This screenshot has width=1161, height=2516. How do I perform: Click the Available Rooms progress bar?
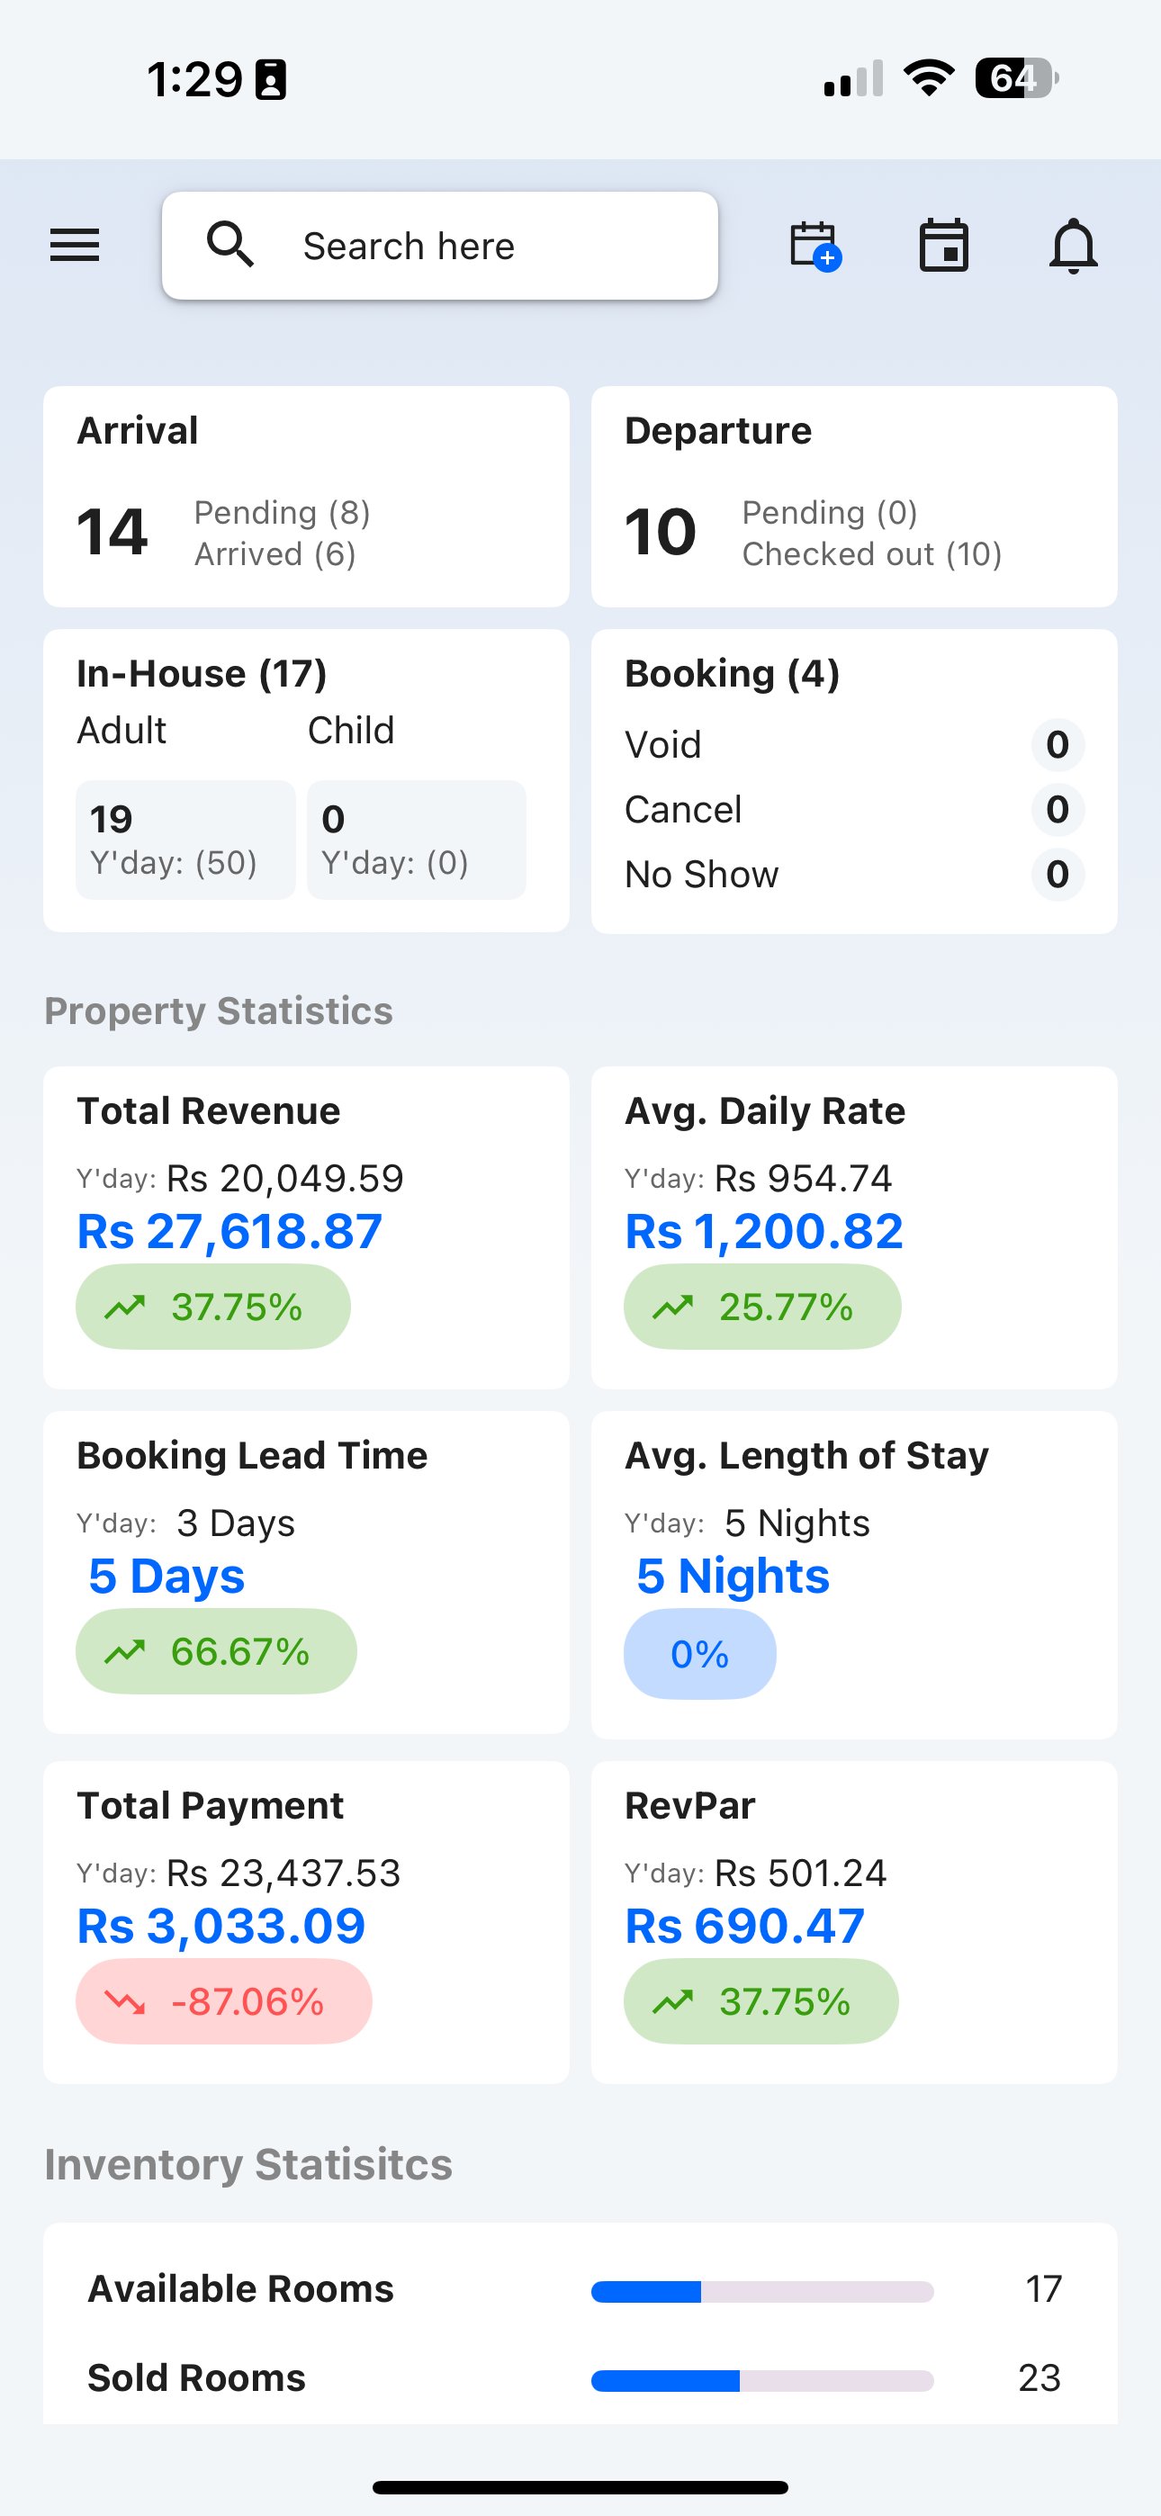(x=762, y=2291)
